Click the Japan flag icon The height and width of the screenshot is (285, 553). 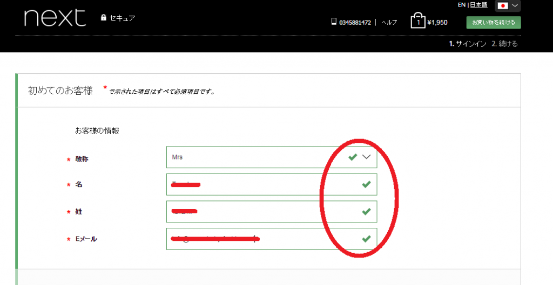click(x=503, y=5)
